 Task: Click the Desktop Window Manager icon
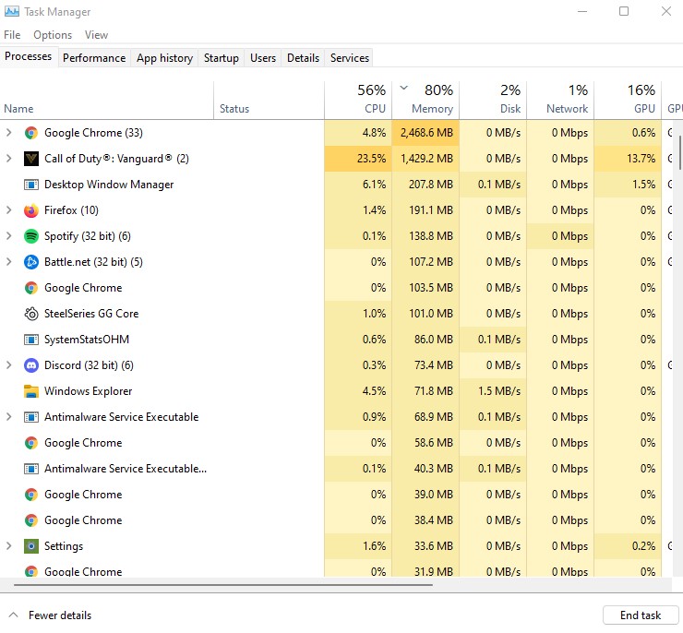(31, 185)
